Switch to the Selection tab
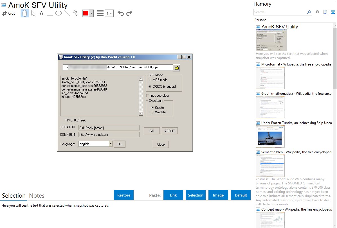The height and width of the screenshot is (228, 337). [x=14, y=196]
